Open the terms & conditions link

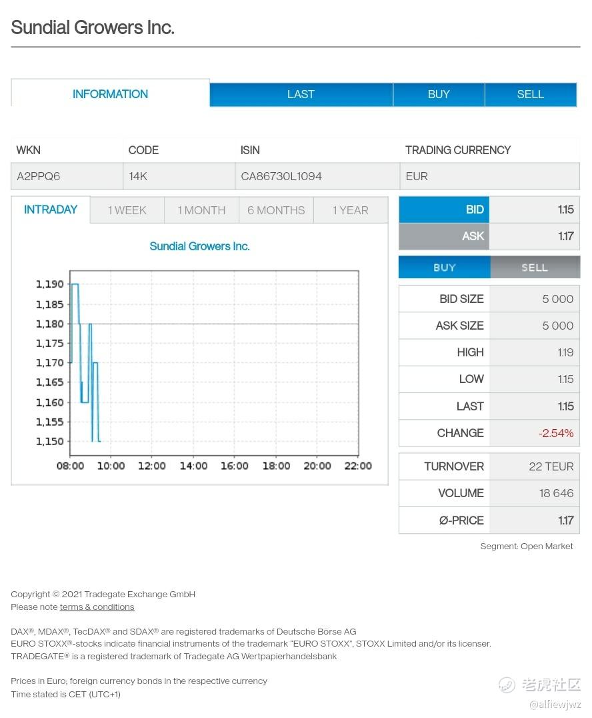coord(97,607)
